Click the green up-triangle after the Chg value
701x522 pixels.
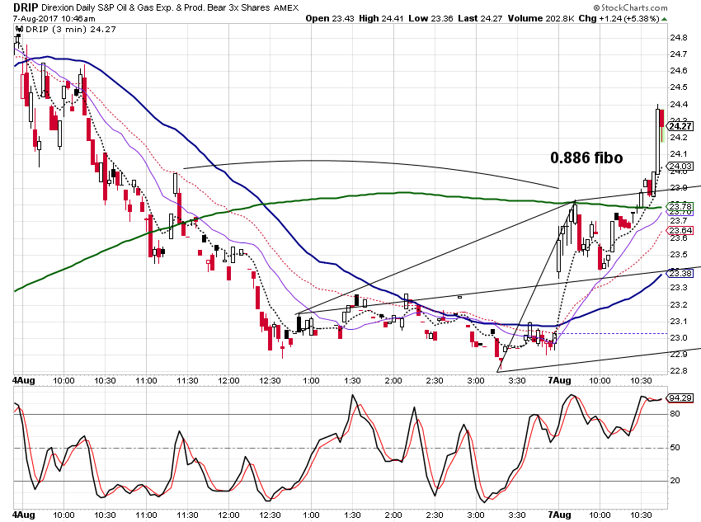(x=665, y=19)
